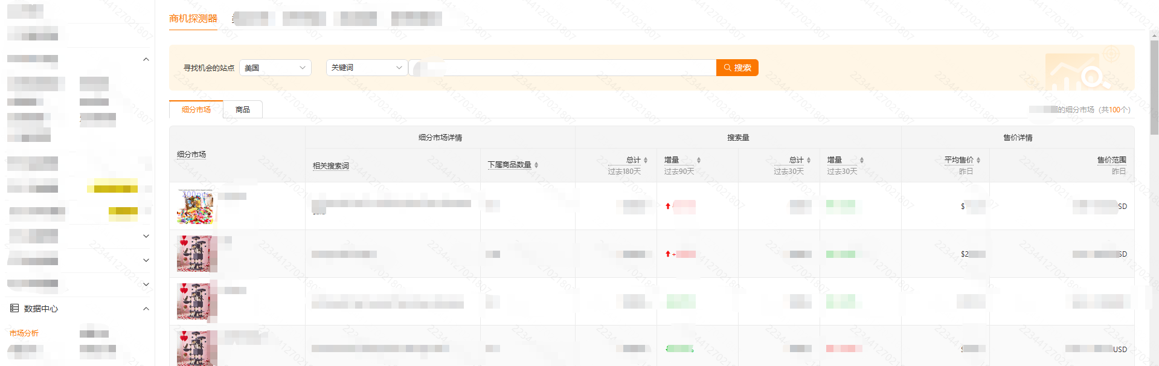Sort by 总计 过去180天 arrows
The width and height of the screenshot is (1159, 366).
(x=646, y=160)
